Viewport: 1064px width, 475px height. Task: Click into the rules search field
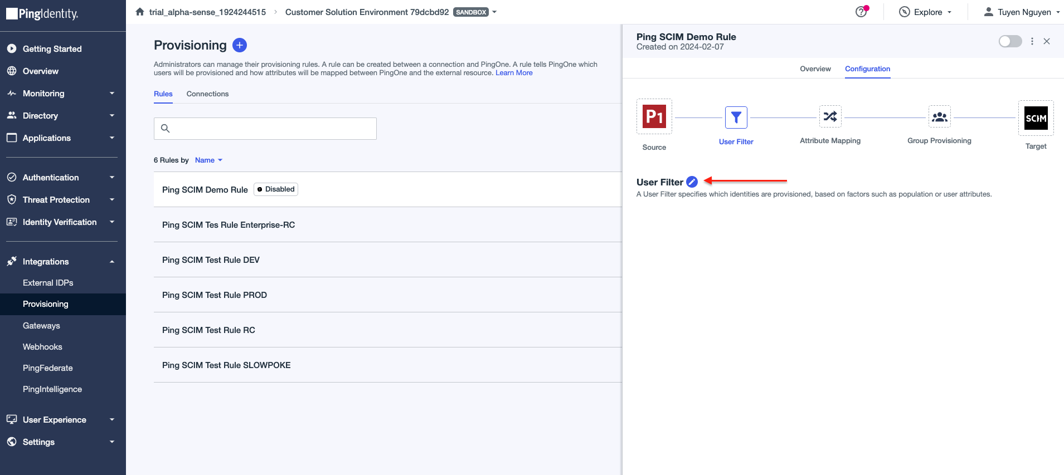265,129
